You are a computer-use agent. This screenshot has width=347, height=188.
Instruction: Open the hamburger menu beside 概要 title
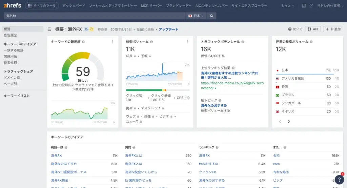pos(49,29)
